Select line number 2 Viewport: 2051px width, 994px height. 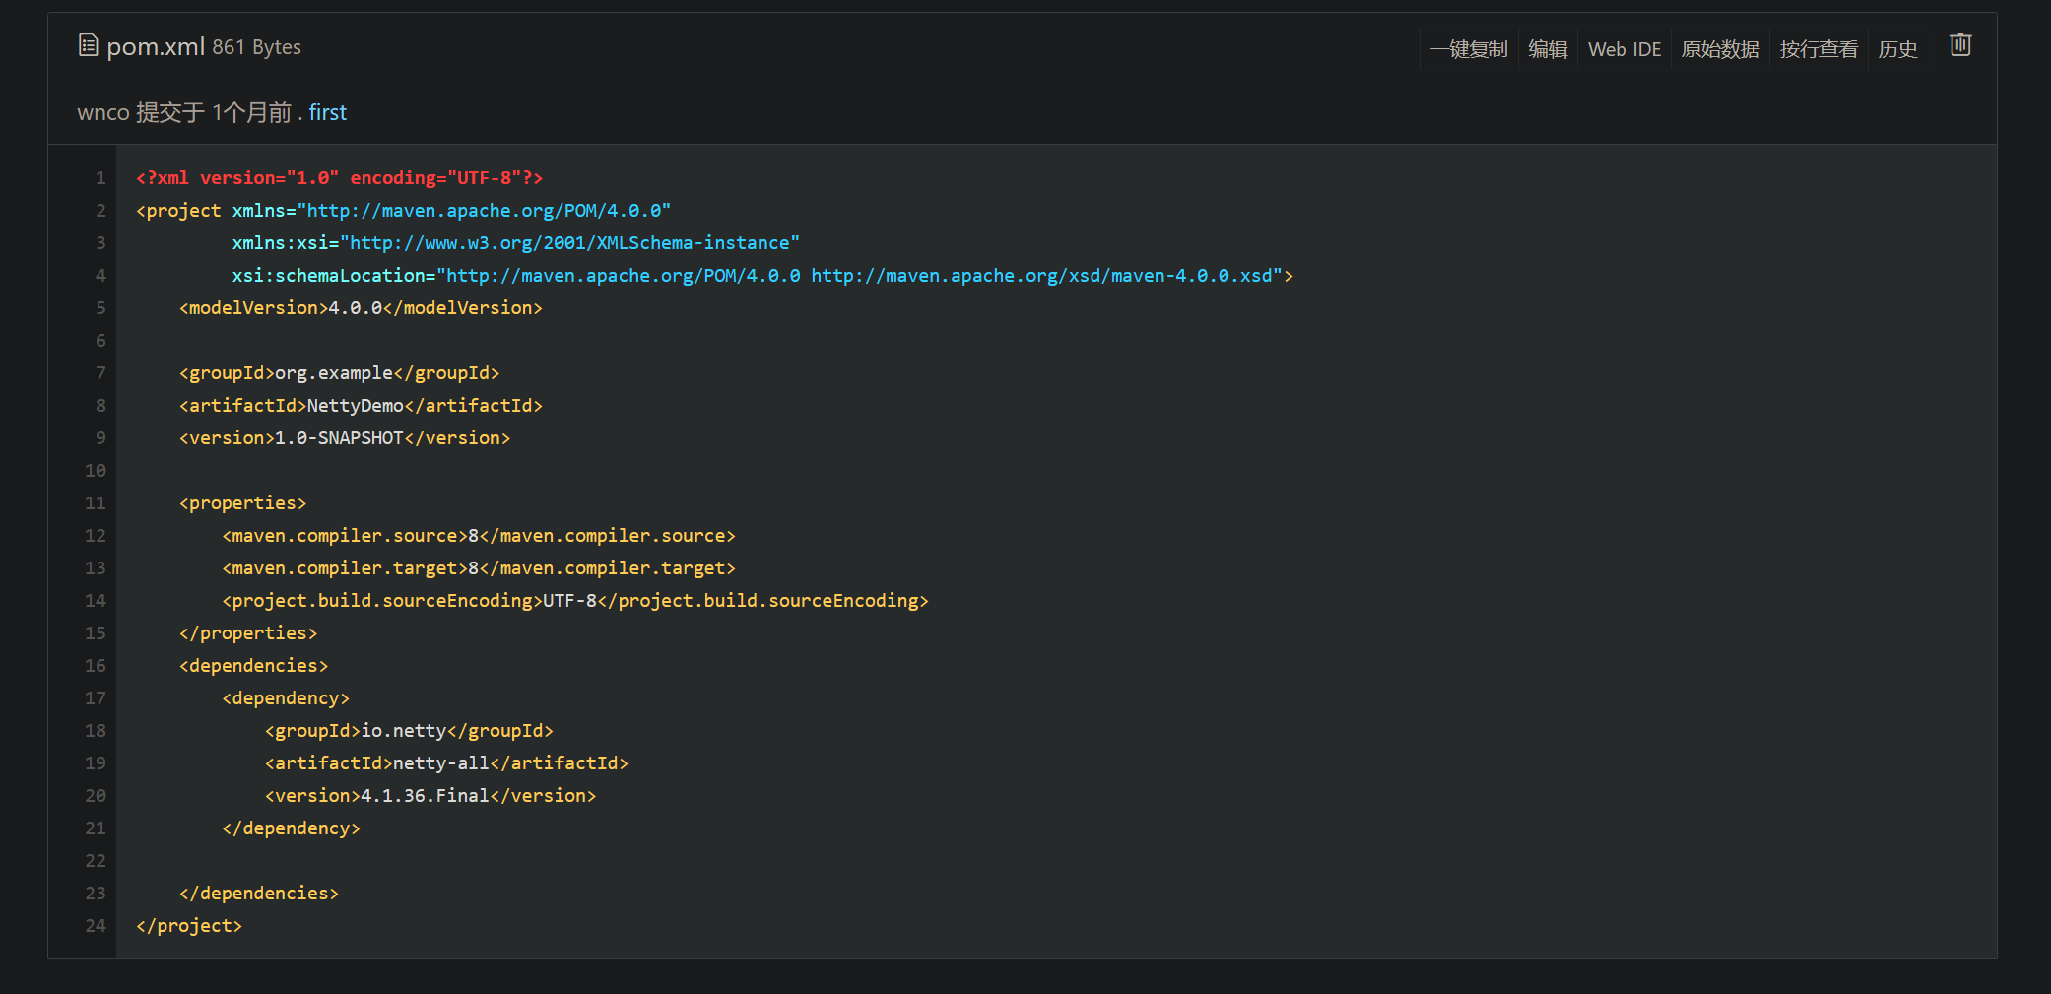pyautogui.click(x=100, y=211)
